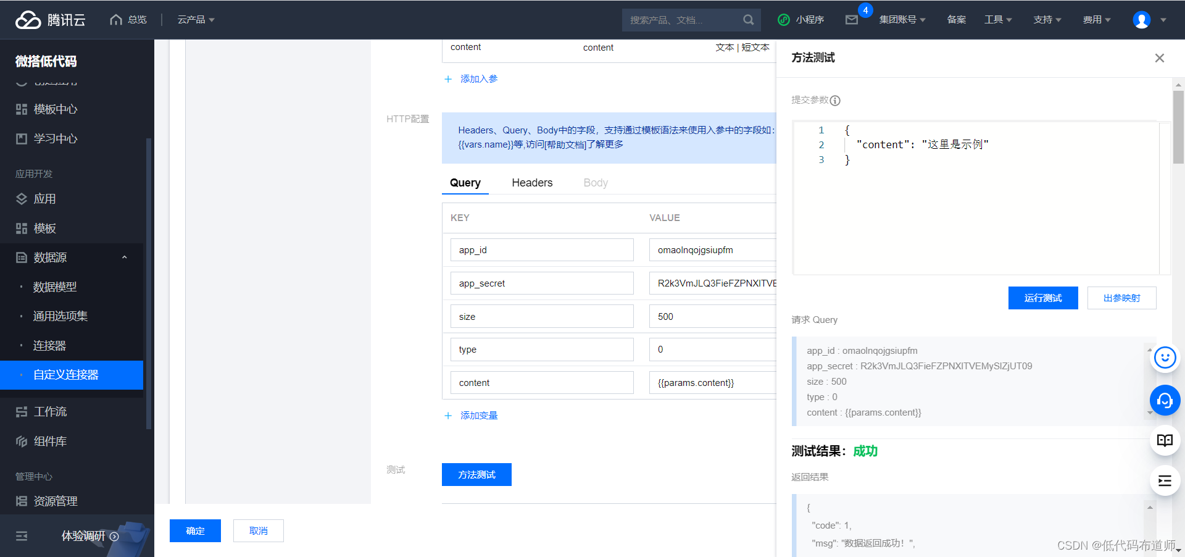The width and height of the screenshot is (1185, 557).
Task: Click the app_secret key field
Action: [x=542, y=283]
